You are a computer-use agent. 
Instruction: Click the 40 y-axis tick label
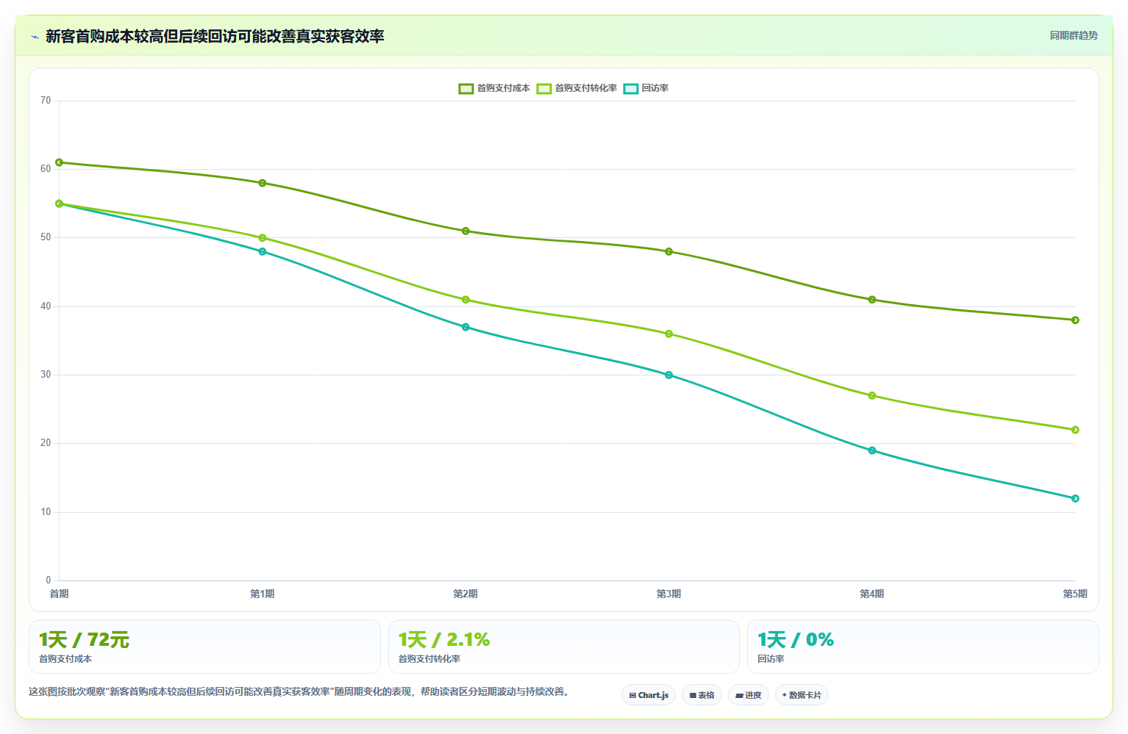(x=46, y=306)
